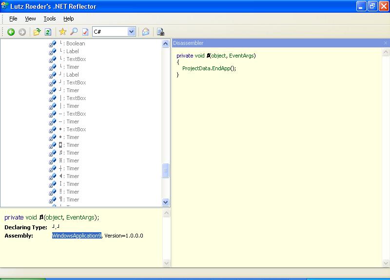The image size is (390, 280).
Task: Click the envelope icon in toolbar
Action: tap(146, 32)
